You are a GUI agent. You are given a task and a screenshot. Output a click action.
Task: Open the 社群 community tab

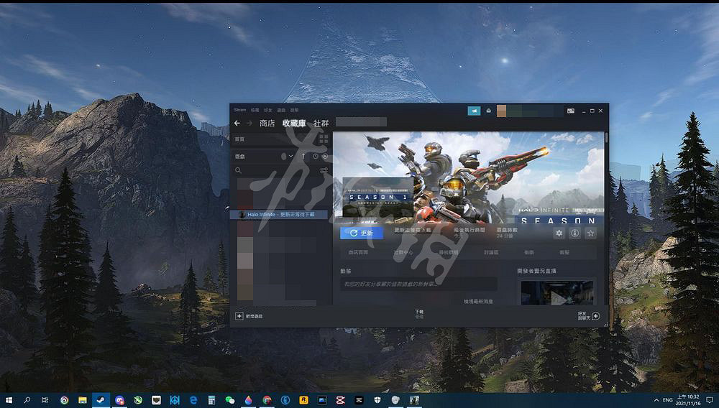(x=321, y=124)
